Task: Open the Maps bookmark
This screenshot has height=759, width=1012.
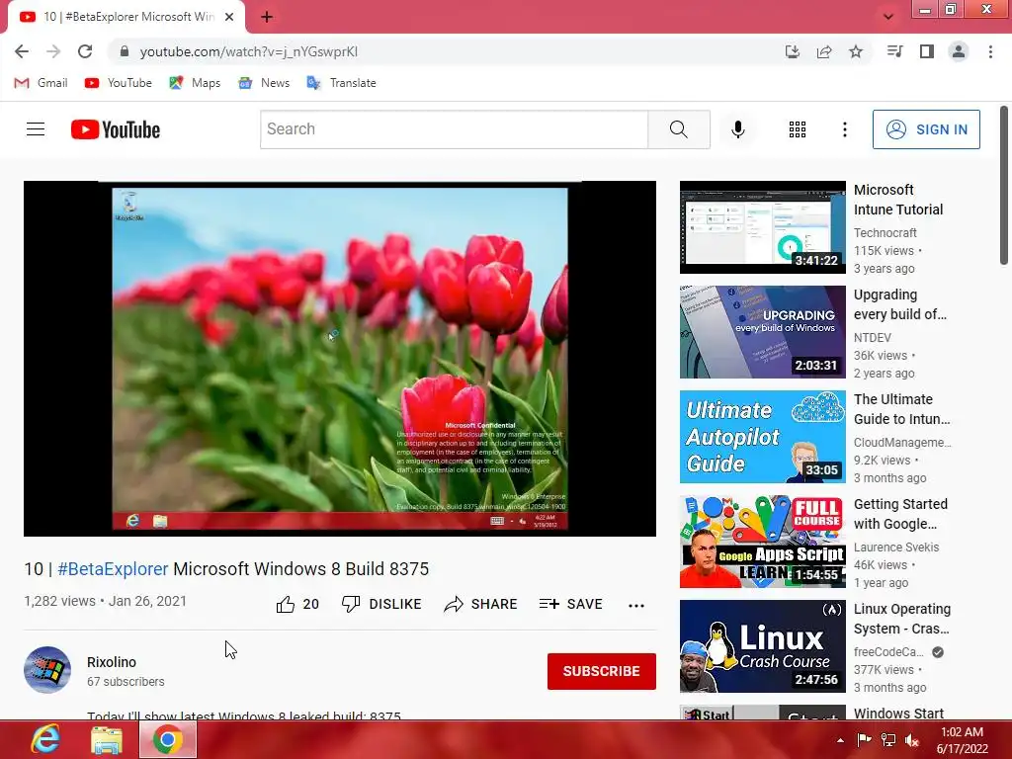Action: 195,83
